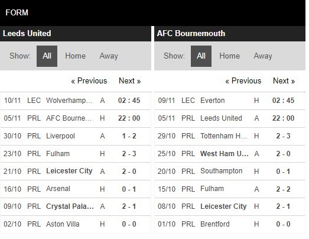This screenshot has height=239, width=309.
Task: Go to Next AFC Bournemouth matches
Action: click(284, 81)
